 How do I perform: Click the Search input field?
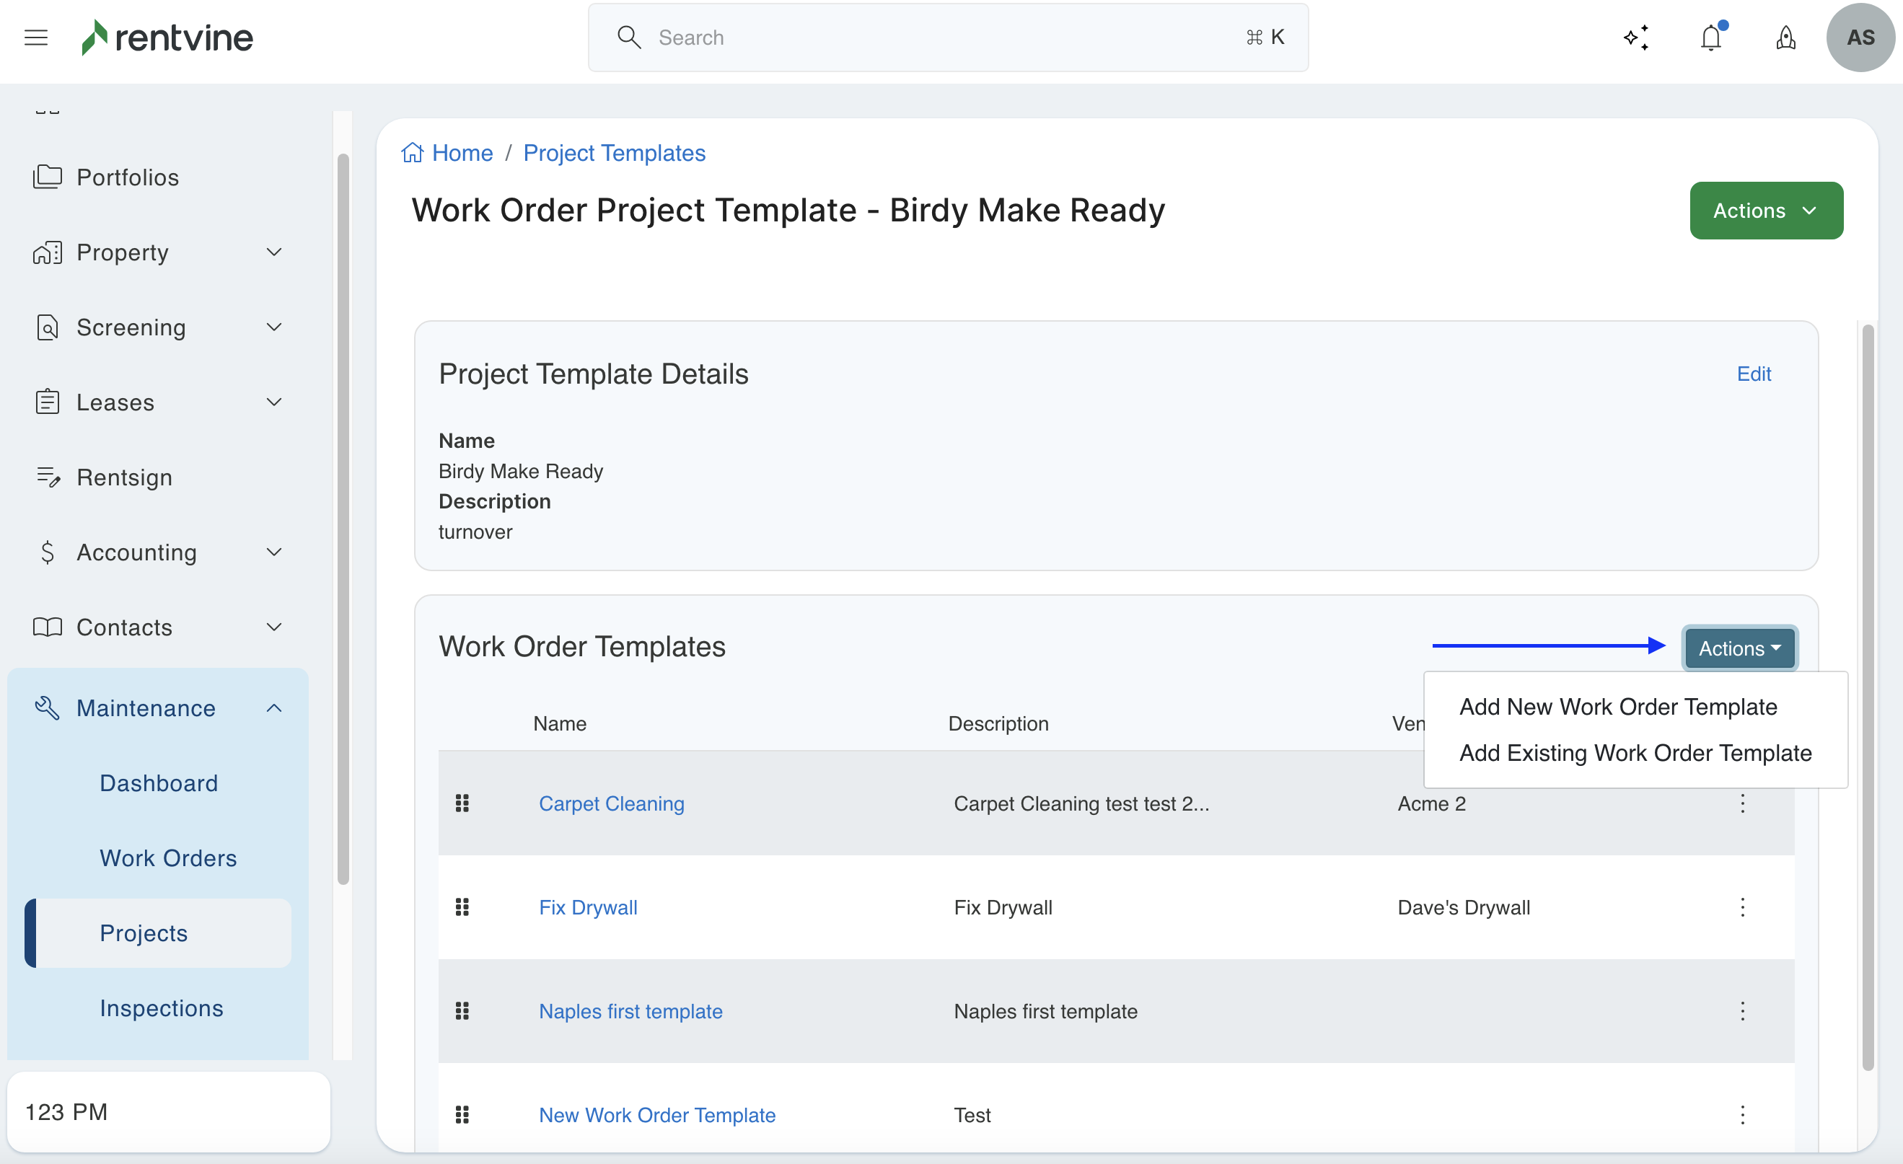(947, 37)
